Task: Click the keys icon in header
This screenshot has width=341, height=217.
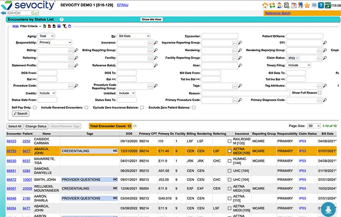Action: (301, 5)
